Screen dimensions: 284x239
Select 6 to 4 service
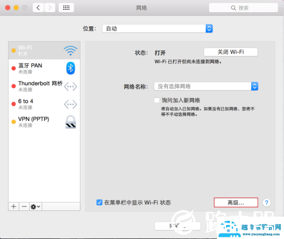click(44, 104)
